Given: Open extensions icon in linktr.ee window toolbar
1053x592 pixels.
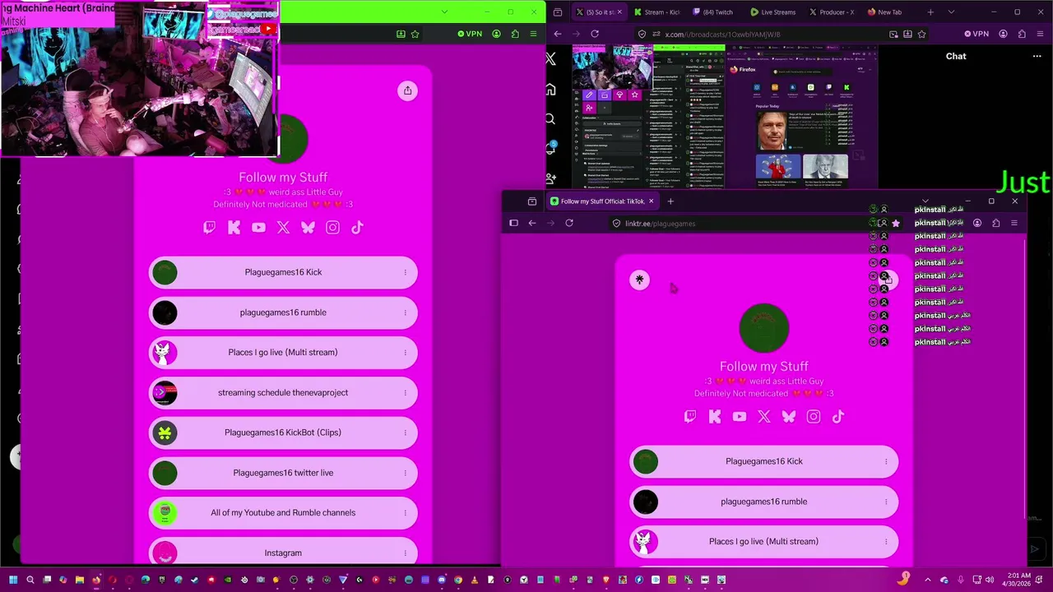Looking at the screenshot, I should pos(995,223).
